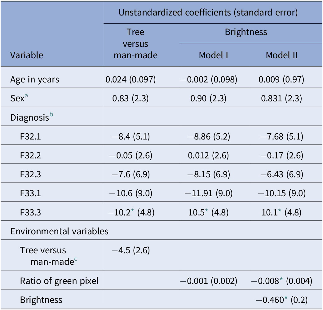Viewport: 323px width, 310px height.
Task: Click the 'Environmental variables' section label
Action: click(59, 231)
